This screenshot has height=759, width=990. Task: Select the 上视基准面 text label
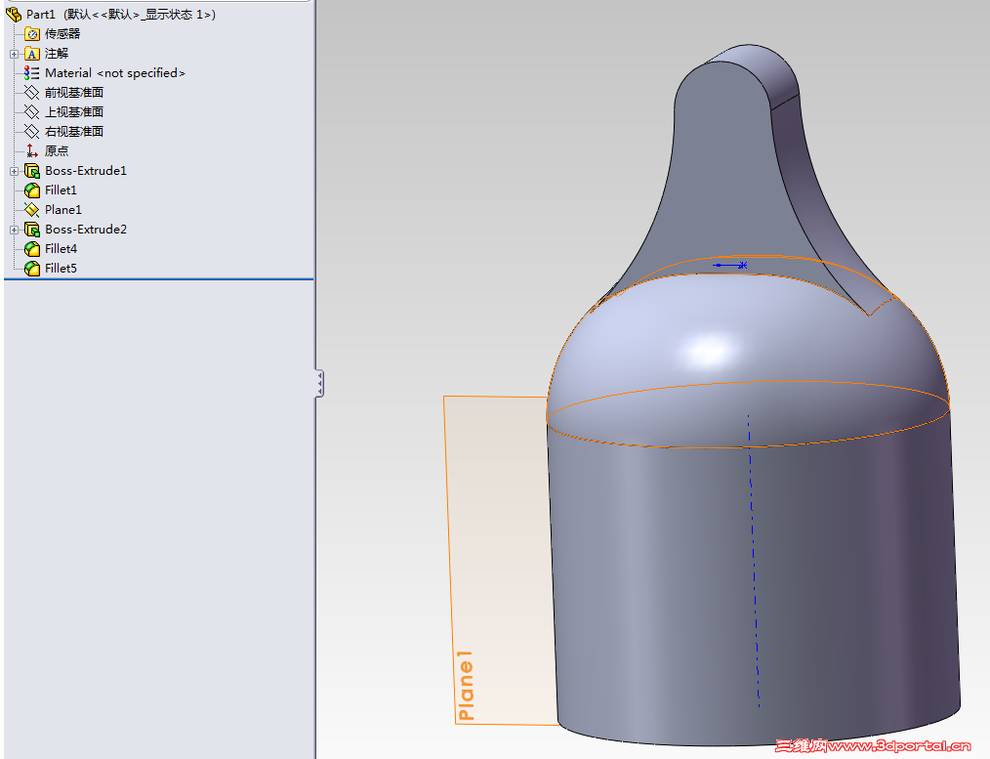pyautogui.click(x=74, y=112)
